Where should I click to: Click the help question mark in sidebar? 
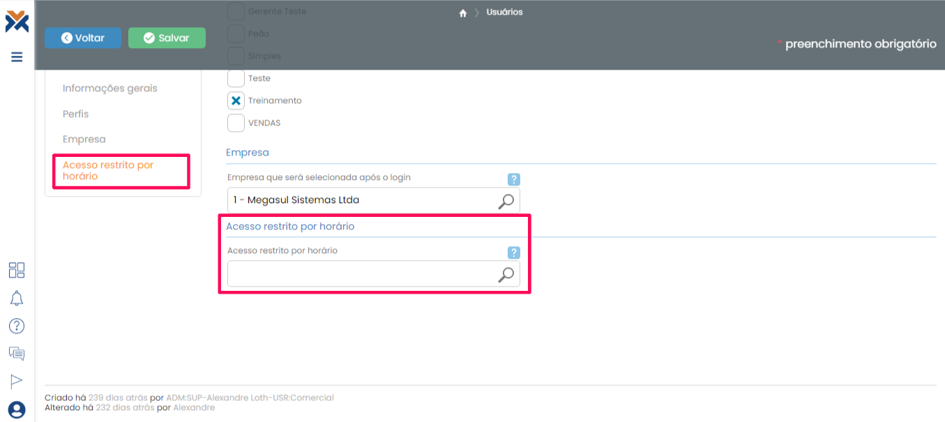(17, 326)
